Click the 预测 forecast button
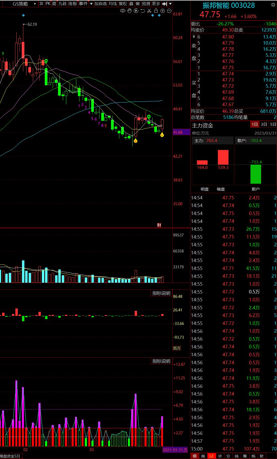 tap(146, 3)
